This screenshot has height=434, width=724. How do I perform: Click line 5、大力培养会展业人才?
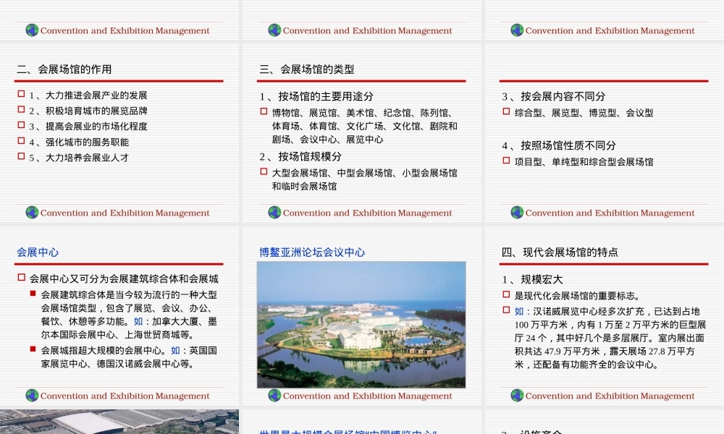click(79, 158)
